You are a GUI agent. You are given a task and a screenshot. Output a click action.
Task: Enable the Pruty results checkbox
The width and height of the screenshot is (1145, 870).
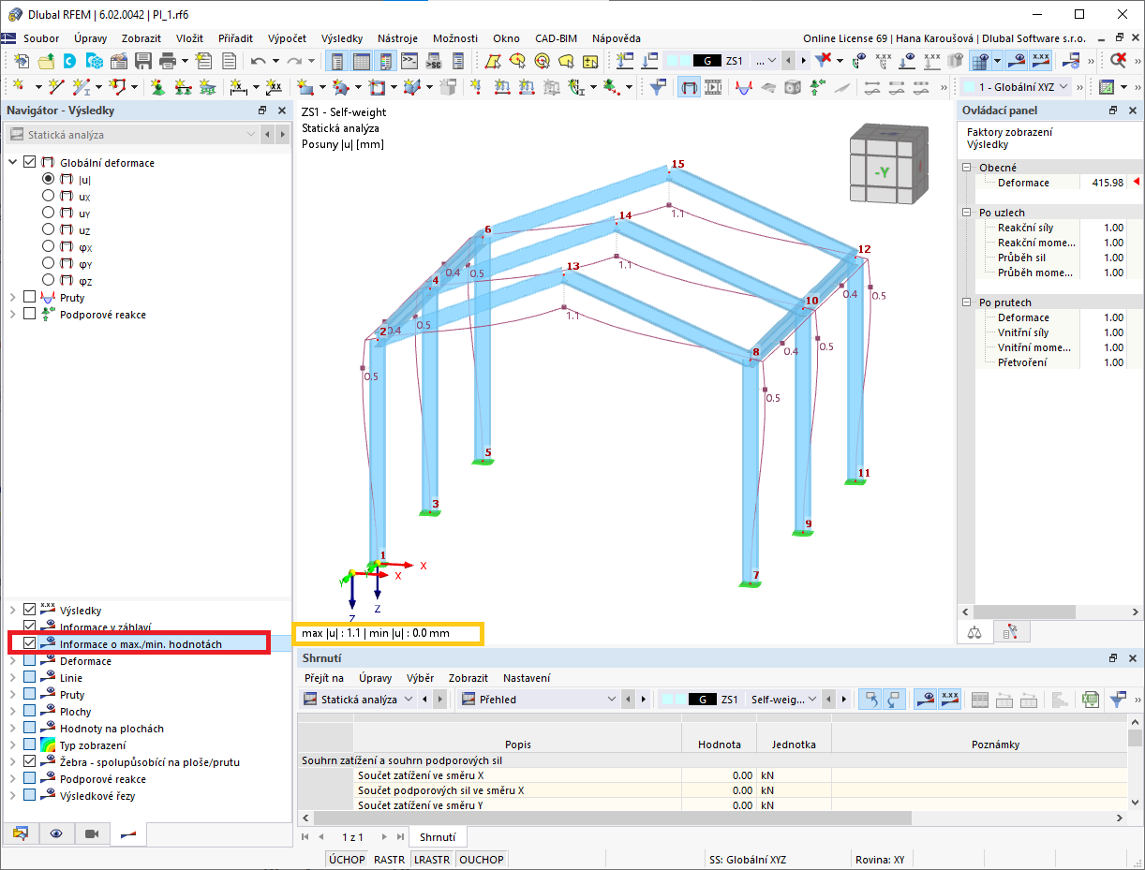point(30,297)
